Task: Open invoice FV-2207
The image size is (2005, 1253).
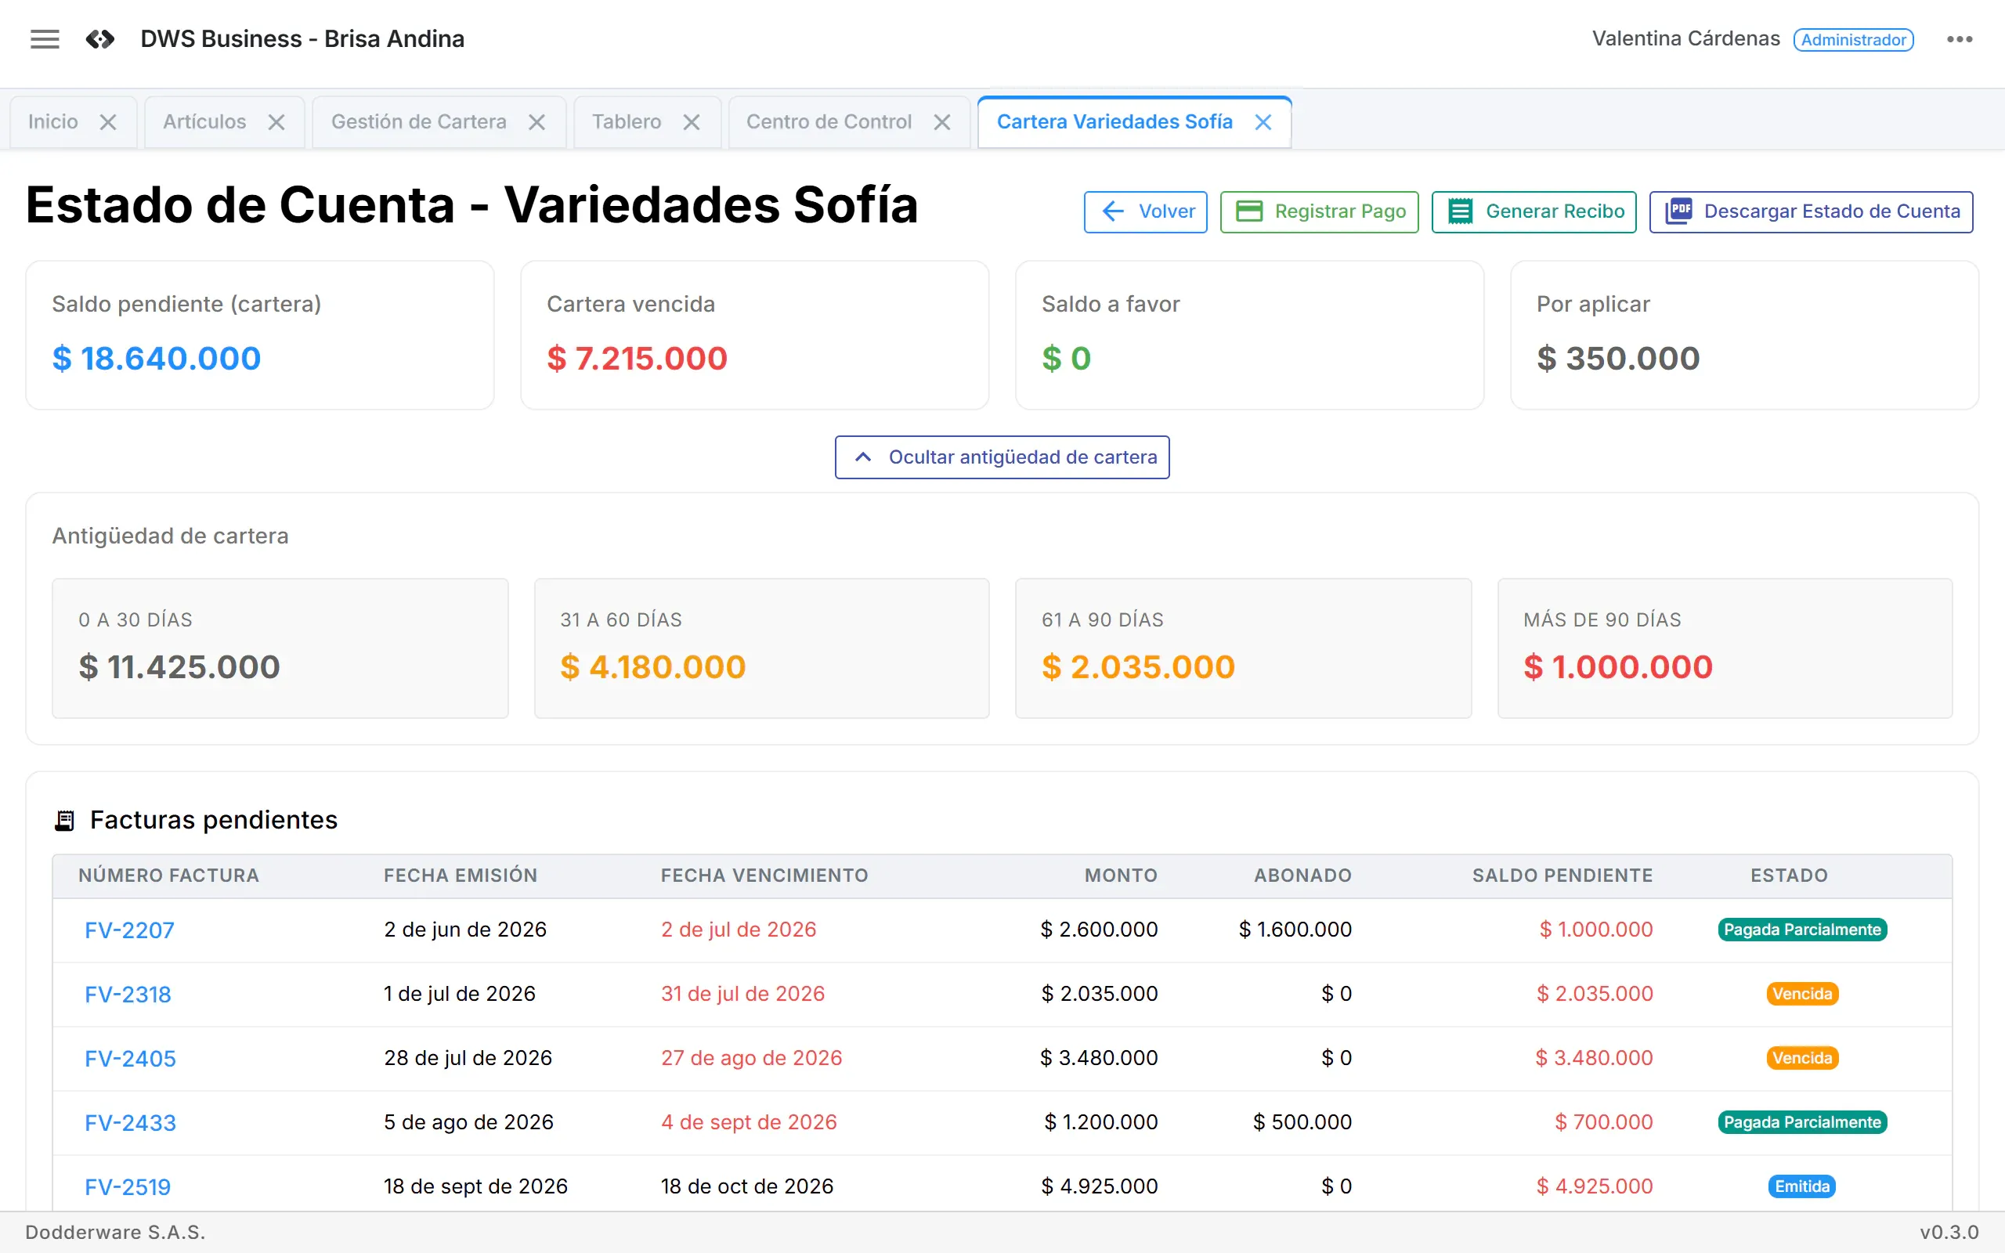Action: coord(129,930)
